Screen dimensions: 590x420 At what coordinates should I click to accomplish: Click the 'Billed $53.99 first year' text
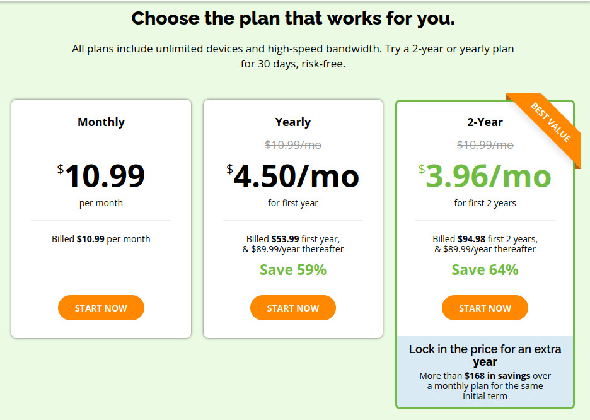click(292, 239)
